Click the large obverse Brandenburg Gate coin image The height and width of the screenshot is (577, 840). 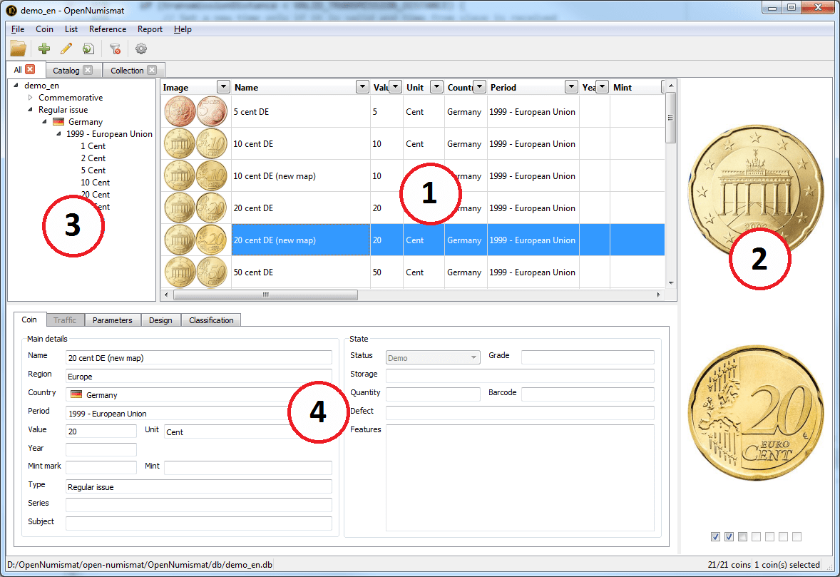[x=755, y=191]
